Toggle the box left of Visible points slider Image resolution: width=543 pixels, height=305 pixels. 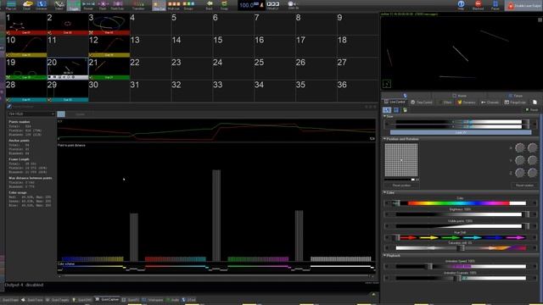pos(387,226)
